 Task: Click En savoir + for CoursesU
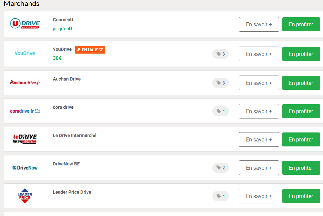259,24
